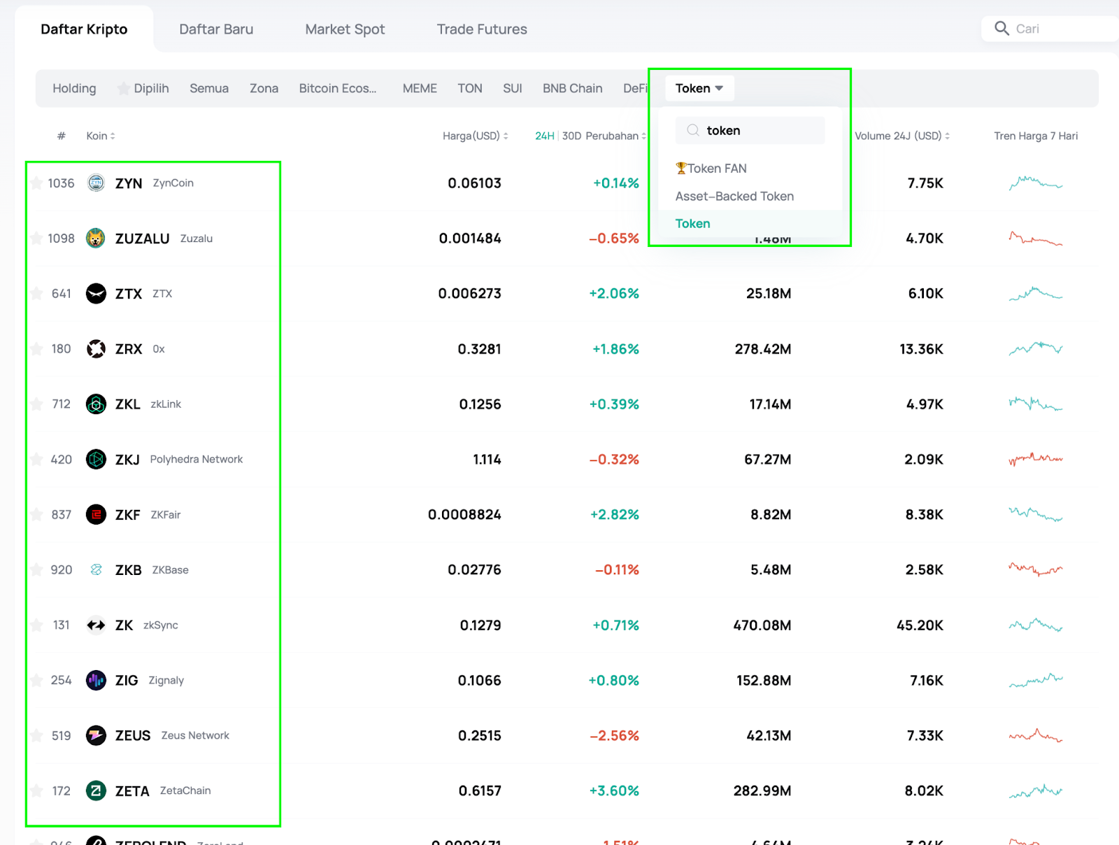Open ZKJ 7-day price trend chart
The width and height of the screenshot is (1119, 845).
1036,460
